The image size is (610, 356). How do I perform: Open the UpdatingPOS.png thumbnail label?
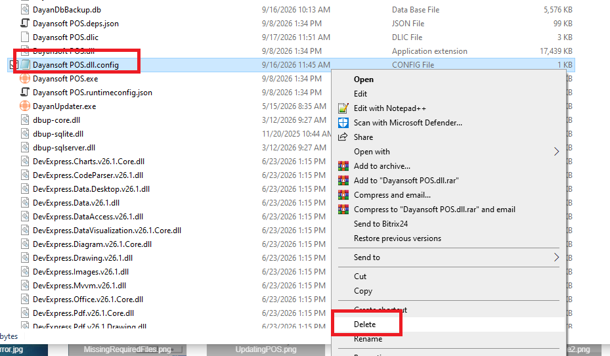coord(266,349)
